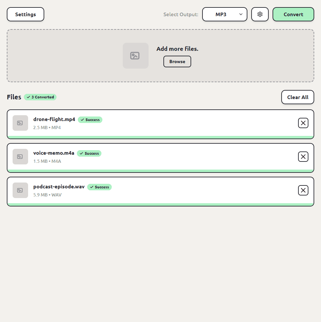This screenshot has height=322, width=321.
Task: Select the drone-flight.mp4 file name
Action: tap(54, 119)
